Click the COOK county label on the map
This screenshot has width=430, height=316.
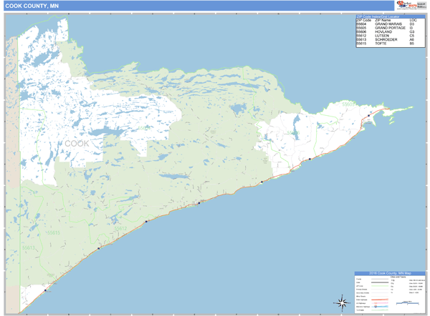[x=79, y=144]
